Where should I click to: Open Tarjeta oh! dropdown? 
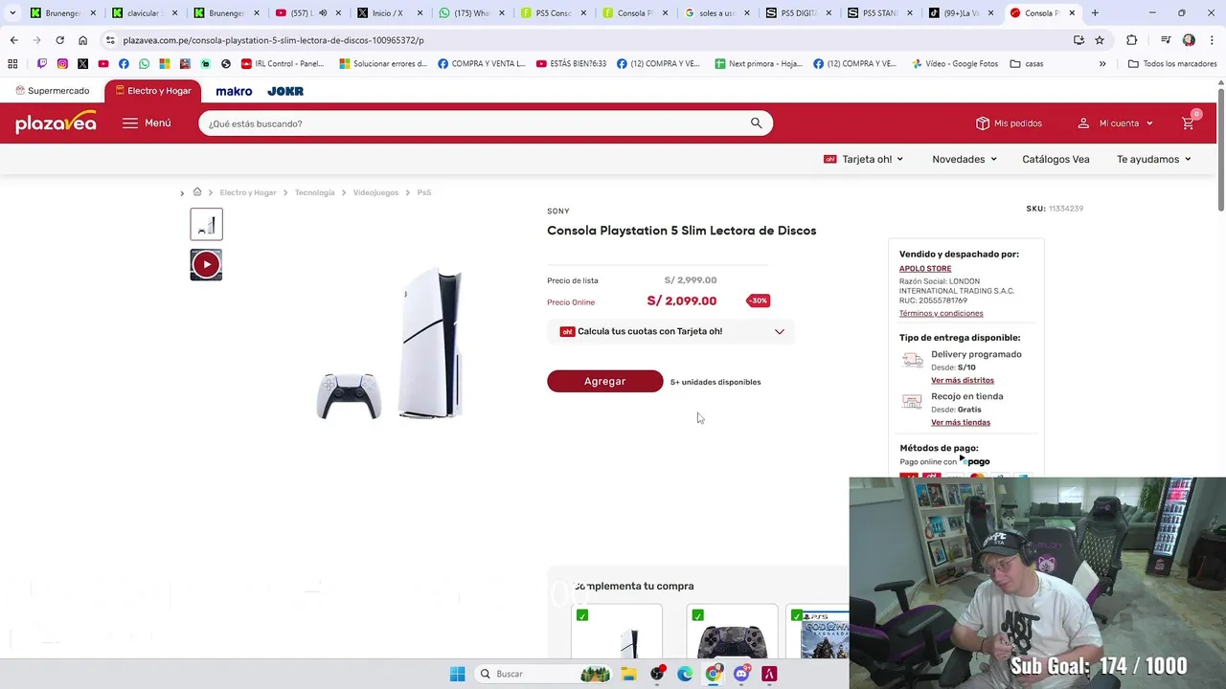click(x=863, y=159)
